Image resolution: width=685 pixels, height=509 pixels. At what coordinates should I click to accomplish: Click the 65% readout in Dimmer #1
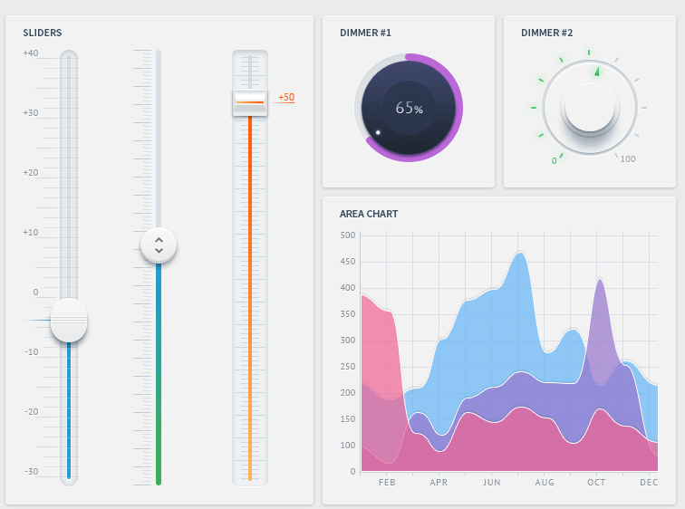410,108
